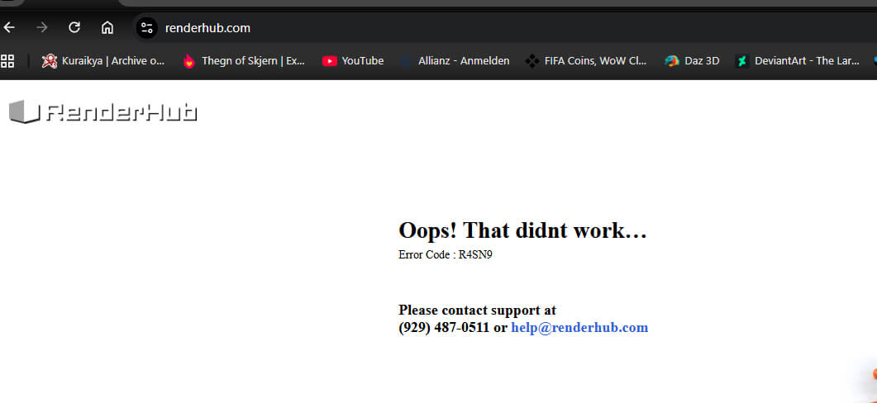The image size is (877, 403).
Task: Open the Allianz - Anmelden bookmark
Action: coord(454,61)
